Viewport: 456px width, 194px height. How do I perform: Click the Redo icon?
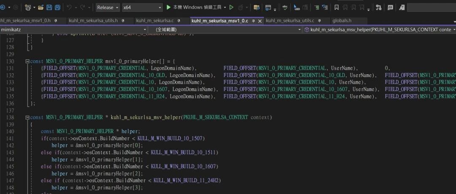(82, 8)
